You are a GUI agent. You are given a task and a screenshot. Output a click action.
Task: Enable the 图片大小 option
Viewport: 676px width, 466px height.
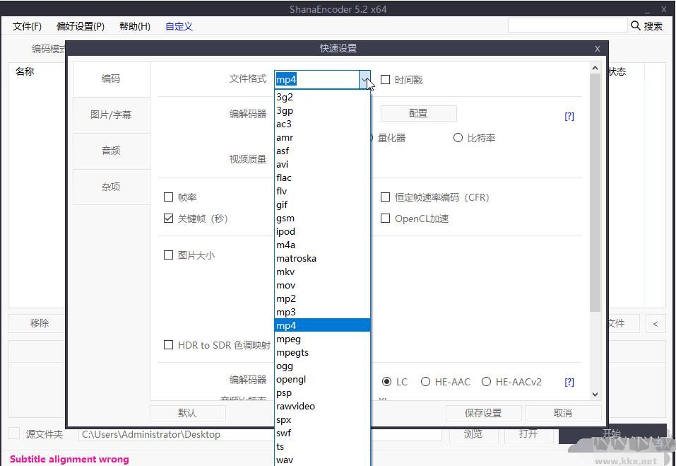pyautogui.click(x=169, y=255)
